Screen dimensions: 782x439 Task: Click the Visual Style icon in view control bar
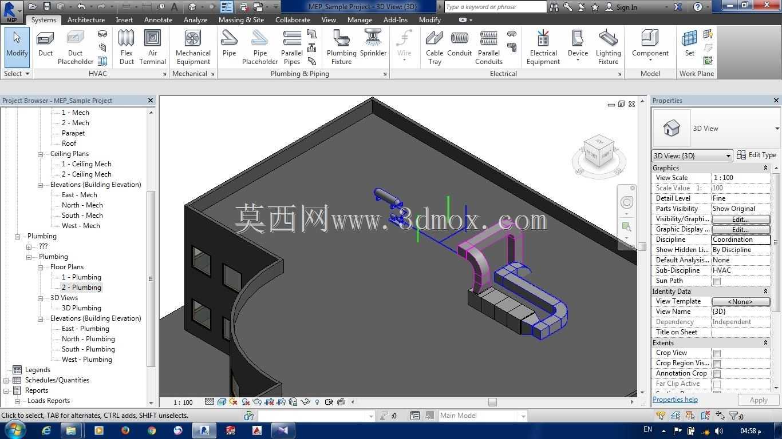coord(221,402)
